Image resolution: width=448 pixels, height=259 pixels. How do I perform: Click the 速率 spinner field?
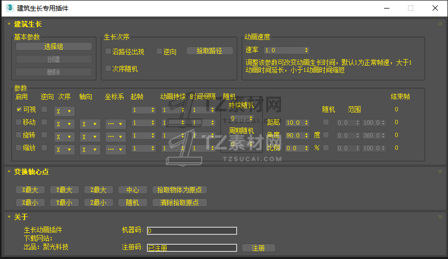pos(286,50)
